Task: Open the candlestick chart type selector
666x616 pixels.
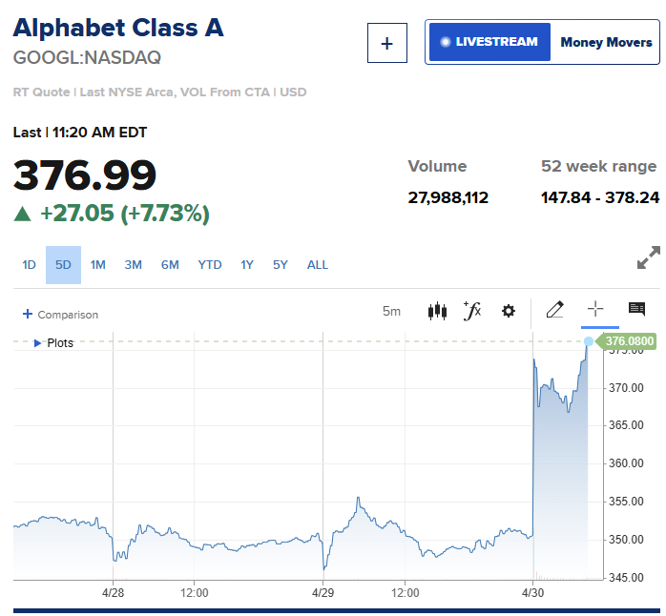Action: 438,310
